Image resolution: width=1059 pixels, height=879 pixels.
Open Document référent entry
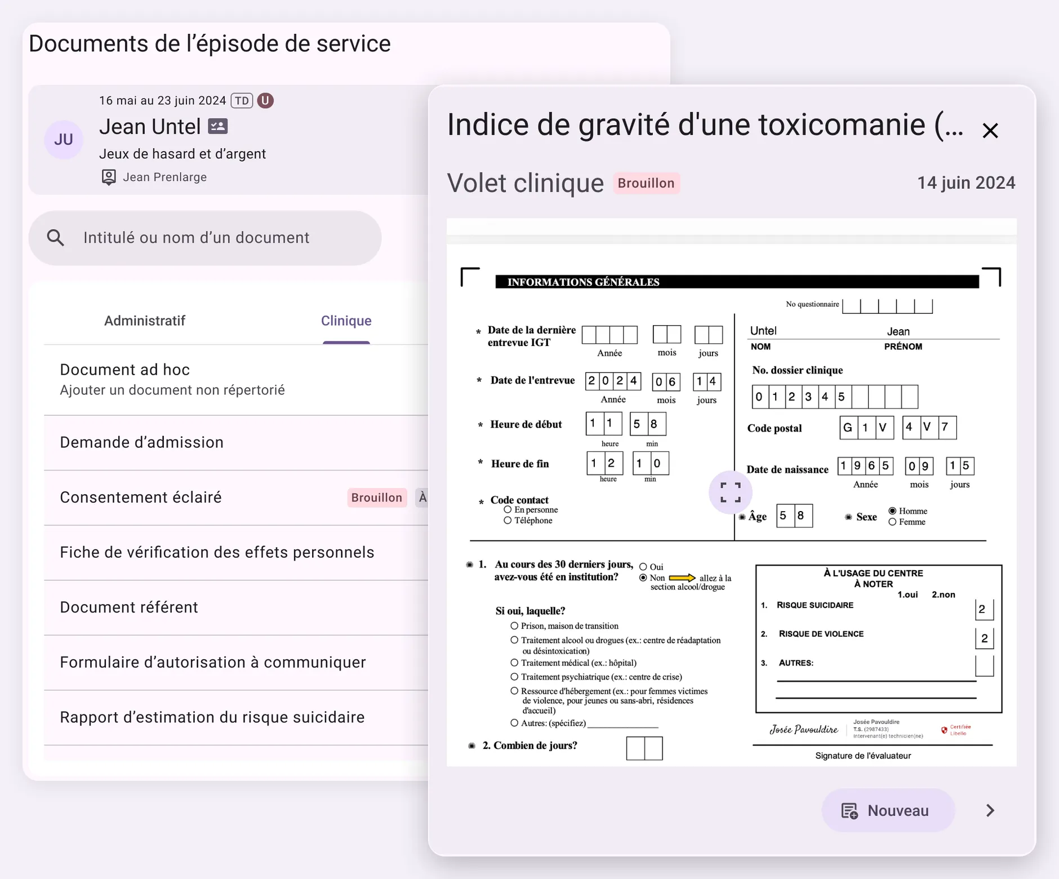[237, 607]
